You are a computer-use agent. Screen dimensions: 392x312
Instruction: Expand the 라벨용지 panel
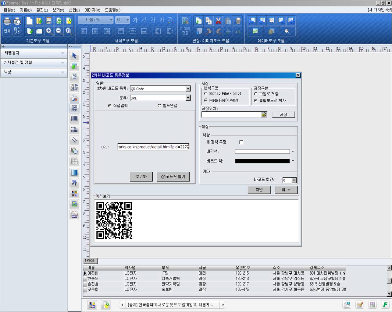(x=34, y=53)
